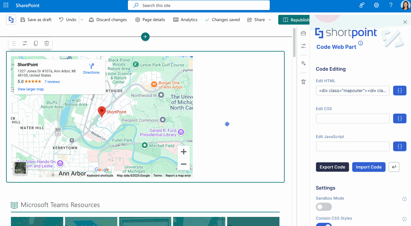Open the sidebar properties sliders icon
The width and height of the screenshot is (411, 226).
[x=303, y=46]
